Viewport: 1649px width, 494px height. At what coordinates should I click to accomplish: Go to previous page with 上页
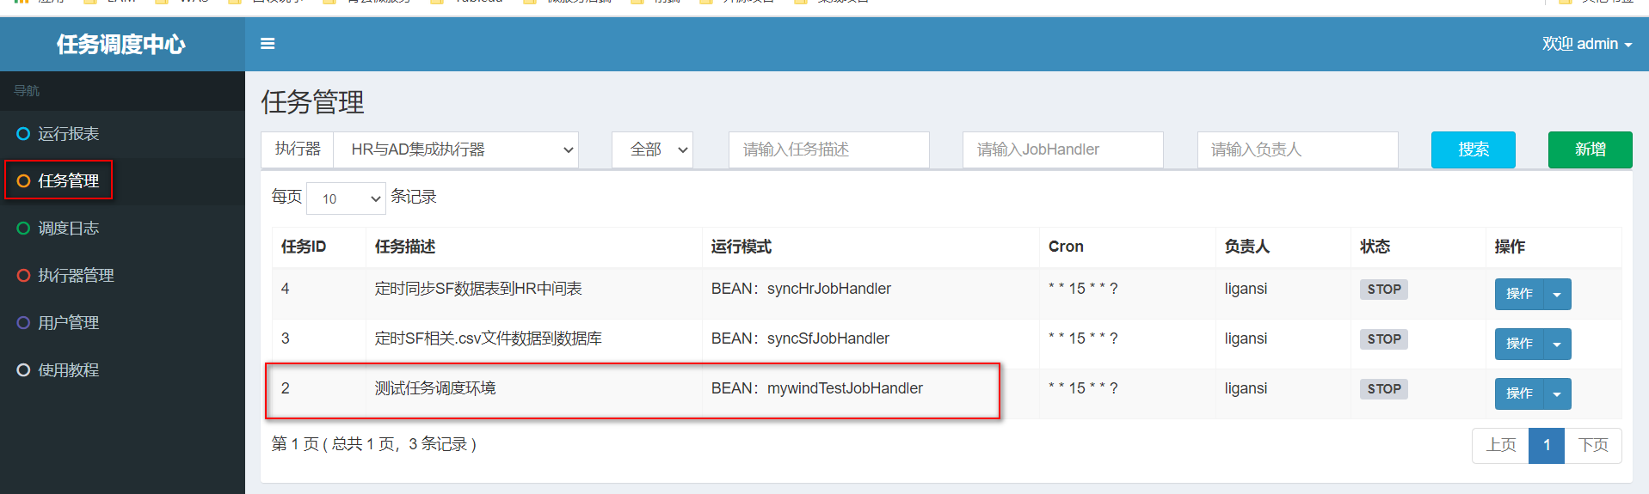point(1500,445)
